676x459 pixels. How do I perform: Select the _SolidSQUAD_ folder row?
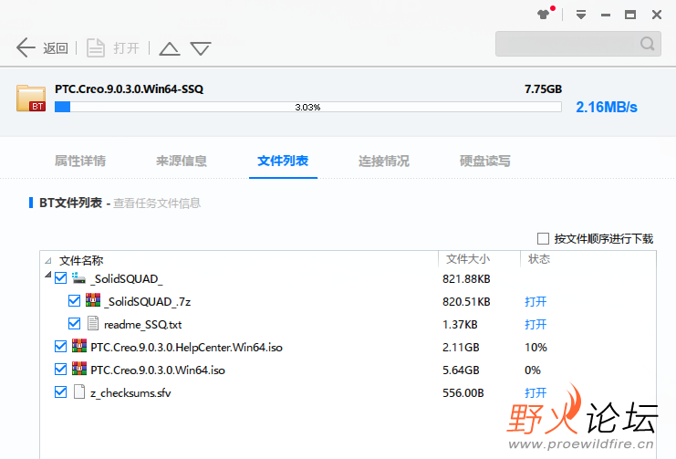[x=348, y=278]
